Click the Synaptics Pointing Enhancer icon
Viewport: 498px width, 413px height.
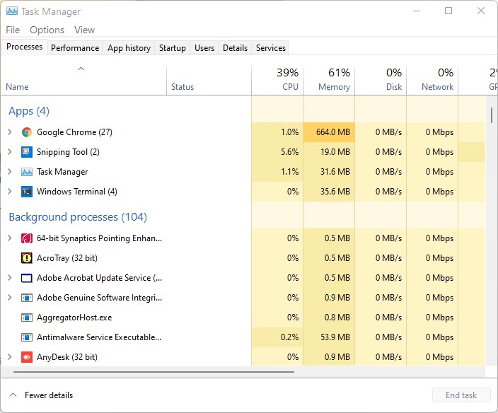pos(27,238)
